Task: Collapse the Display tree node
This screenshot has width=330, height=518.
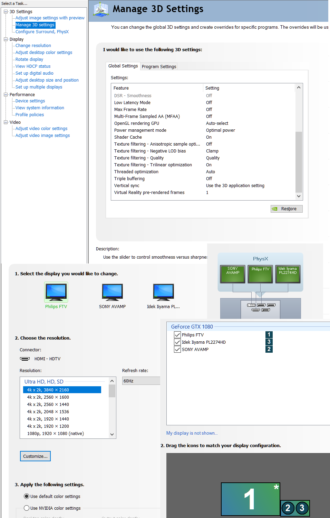Action: pos(6,39)
